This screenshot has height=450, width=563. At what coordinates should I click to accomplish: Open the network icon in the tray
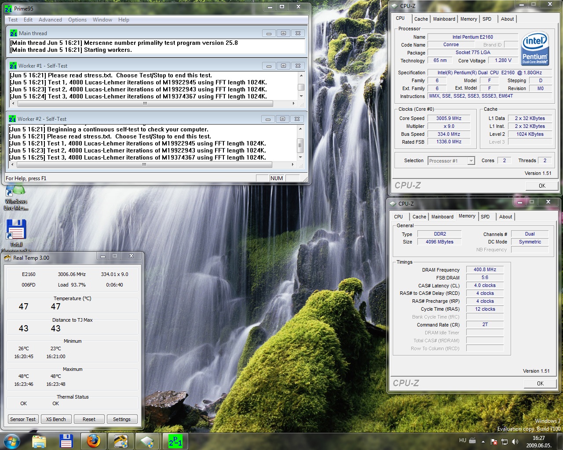tap(505, 442)
